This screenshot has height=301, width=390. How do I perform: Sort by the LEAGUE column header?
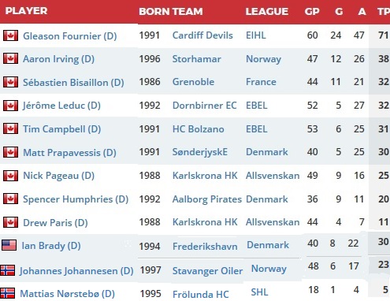pos(267,11)
